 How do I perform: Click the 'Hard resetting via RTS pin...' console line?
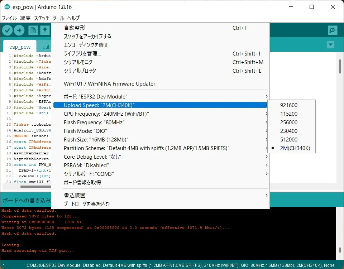tap(38, 251)
